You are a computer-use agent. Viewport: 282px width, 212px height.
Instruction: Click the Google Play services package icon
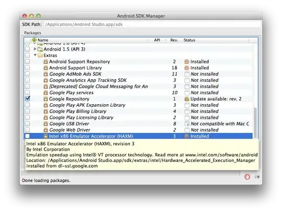(x=45, y=93)
